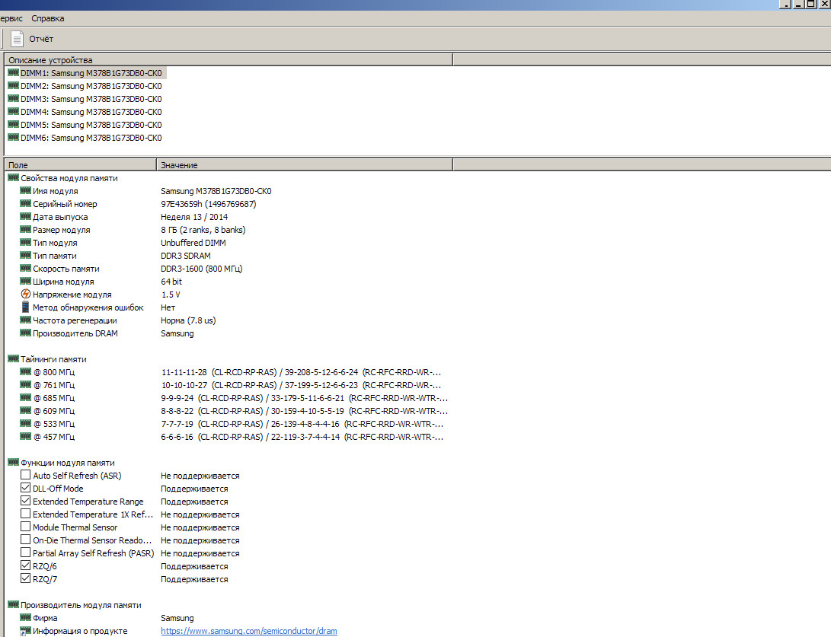Image resolution: width=831 pixels, height=637 pixels.
Task: Select DIMM6: Samsung M378B1G73DB0-CK0 row text
Action: tap(91, 138)
